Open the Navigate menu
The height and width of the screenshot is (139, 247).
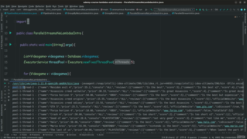[x=22, y=6]
